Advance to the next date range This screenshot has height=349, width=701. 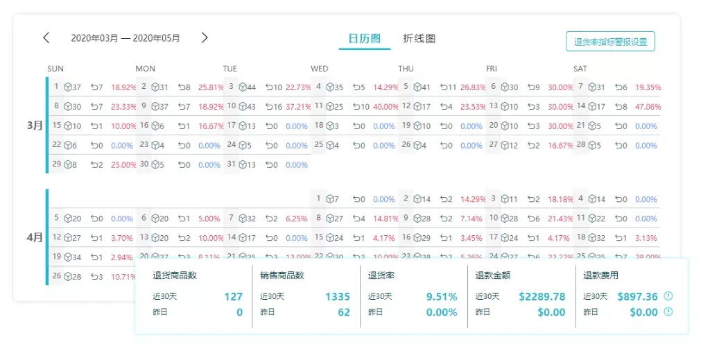(205, 38)
